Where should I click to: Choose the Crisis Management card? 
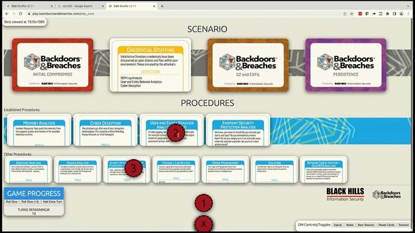point(225,170)
